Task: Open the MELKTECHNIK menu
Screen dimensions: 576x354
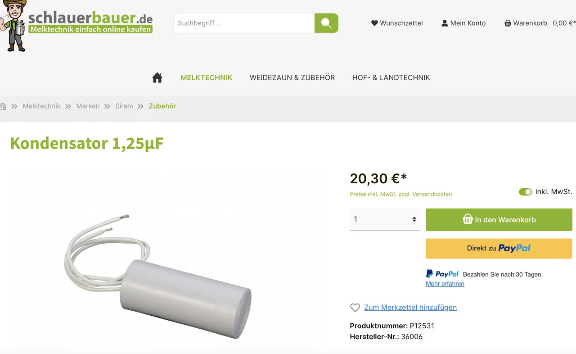Action: click(206, 77)
